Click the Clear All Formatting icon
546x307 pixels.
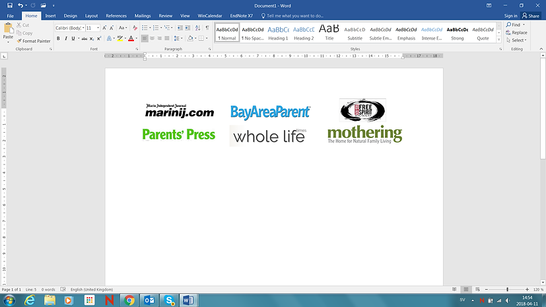[135, 28]
